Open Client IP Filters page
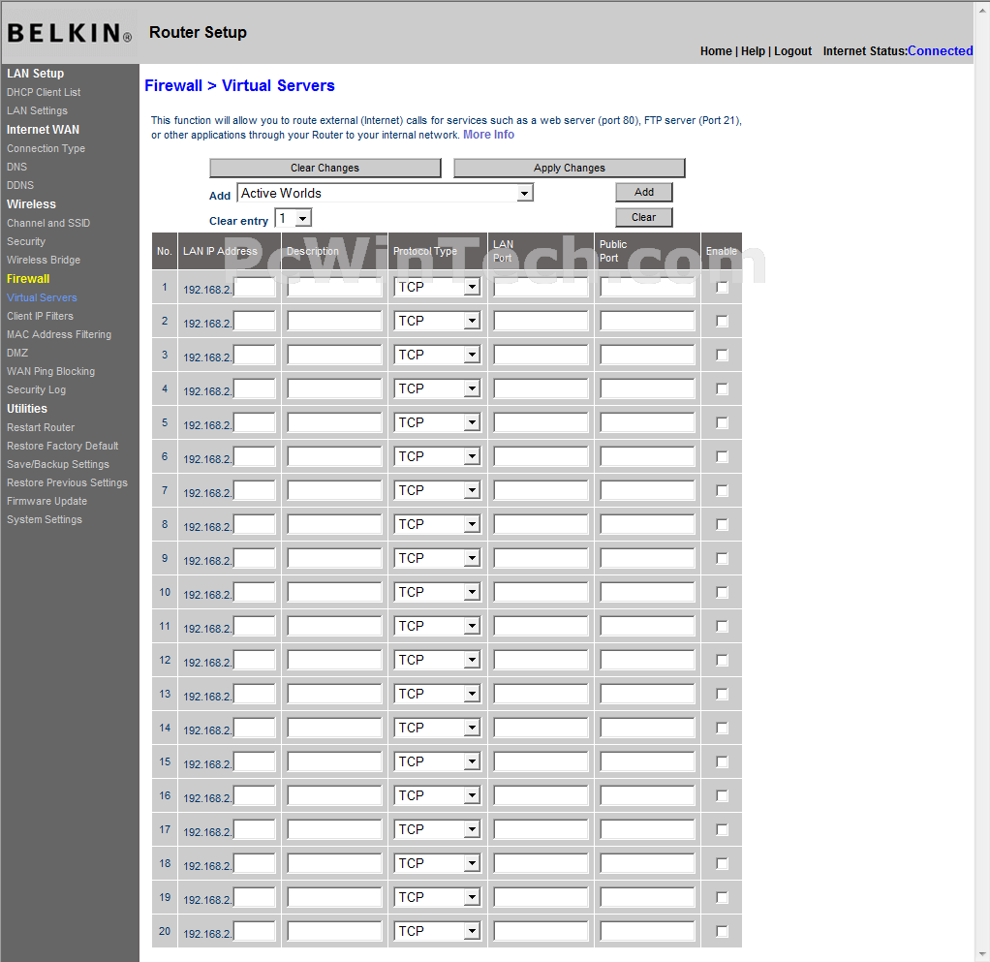This screenshot has height=962, width=990. [40, 316]
